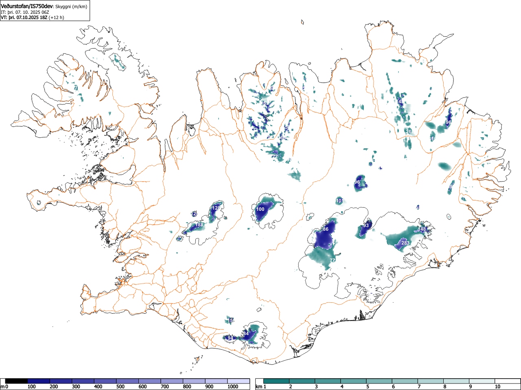Select the 8–9 km legend swatch

456,381
